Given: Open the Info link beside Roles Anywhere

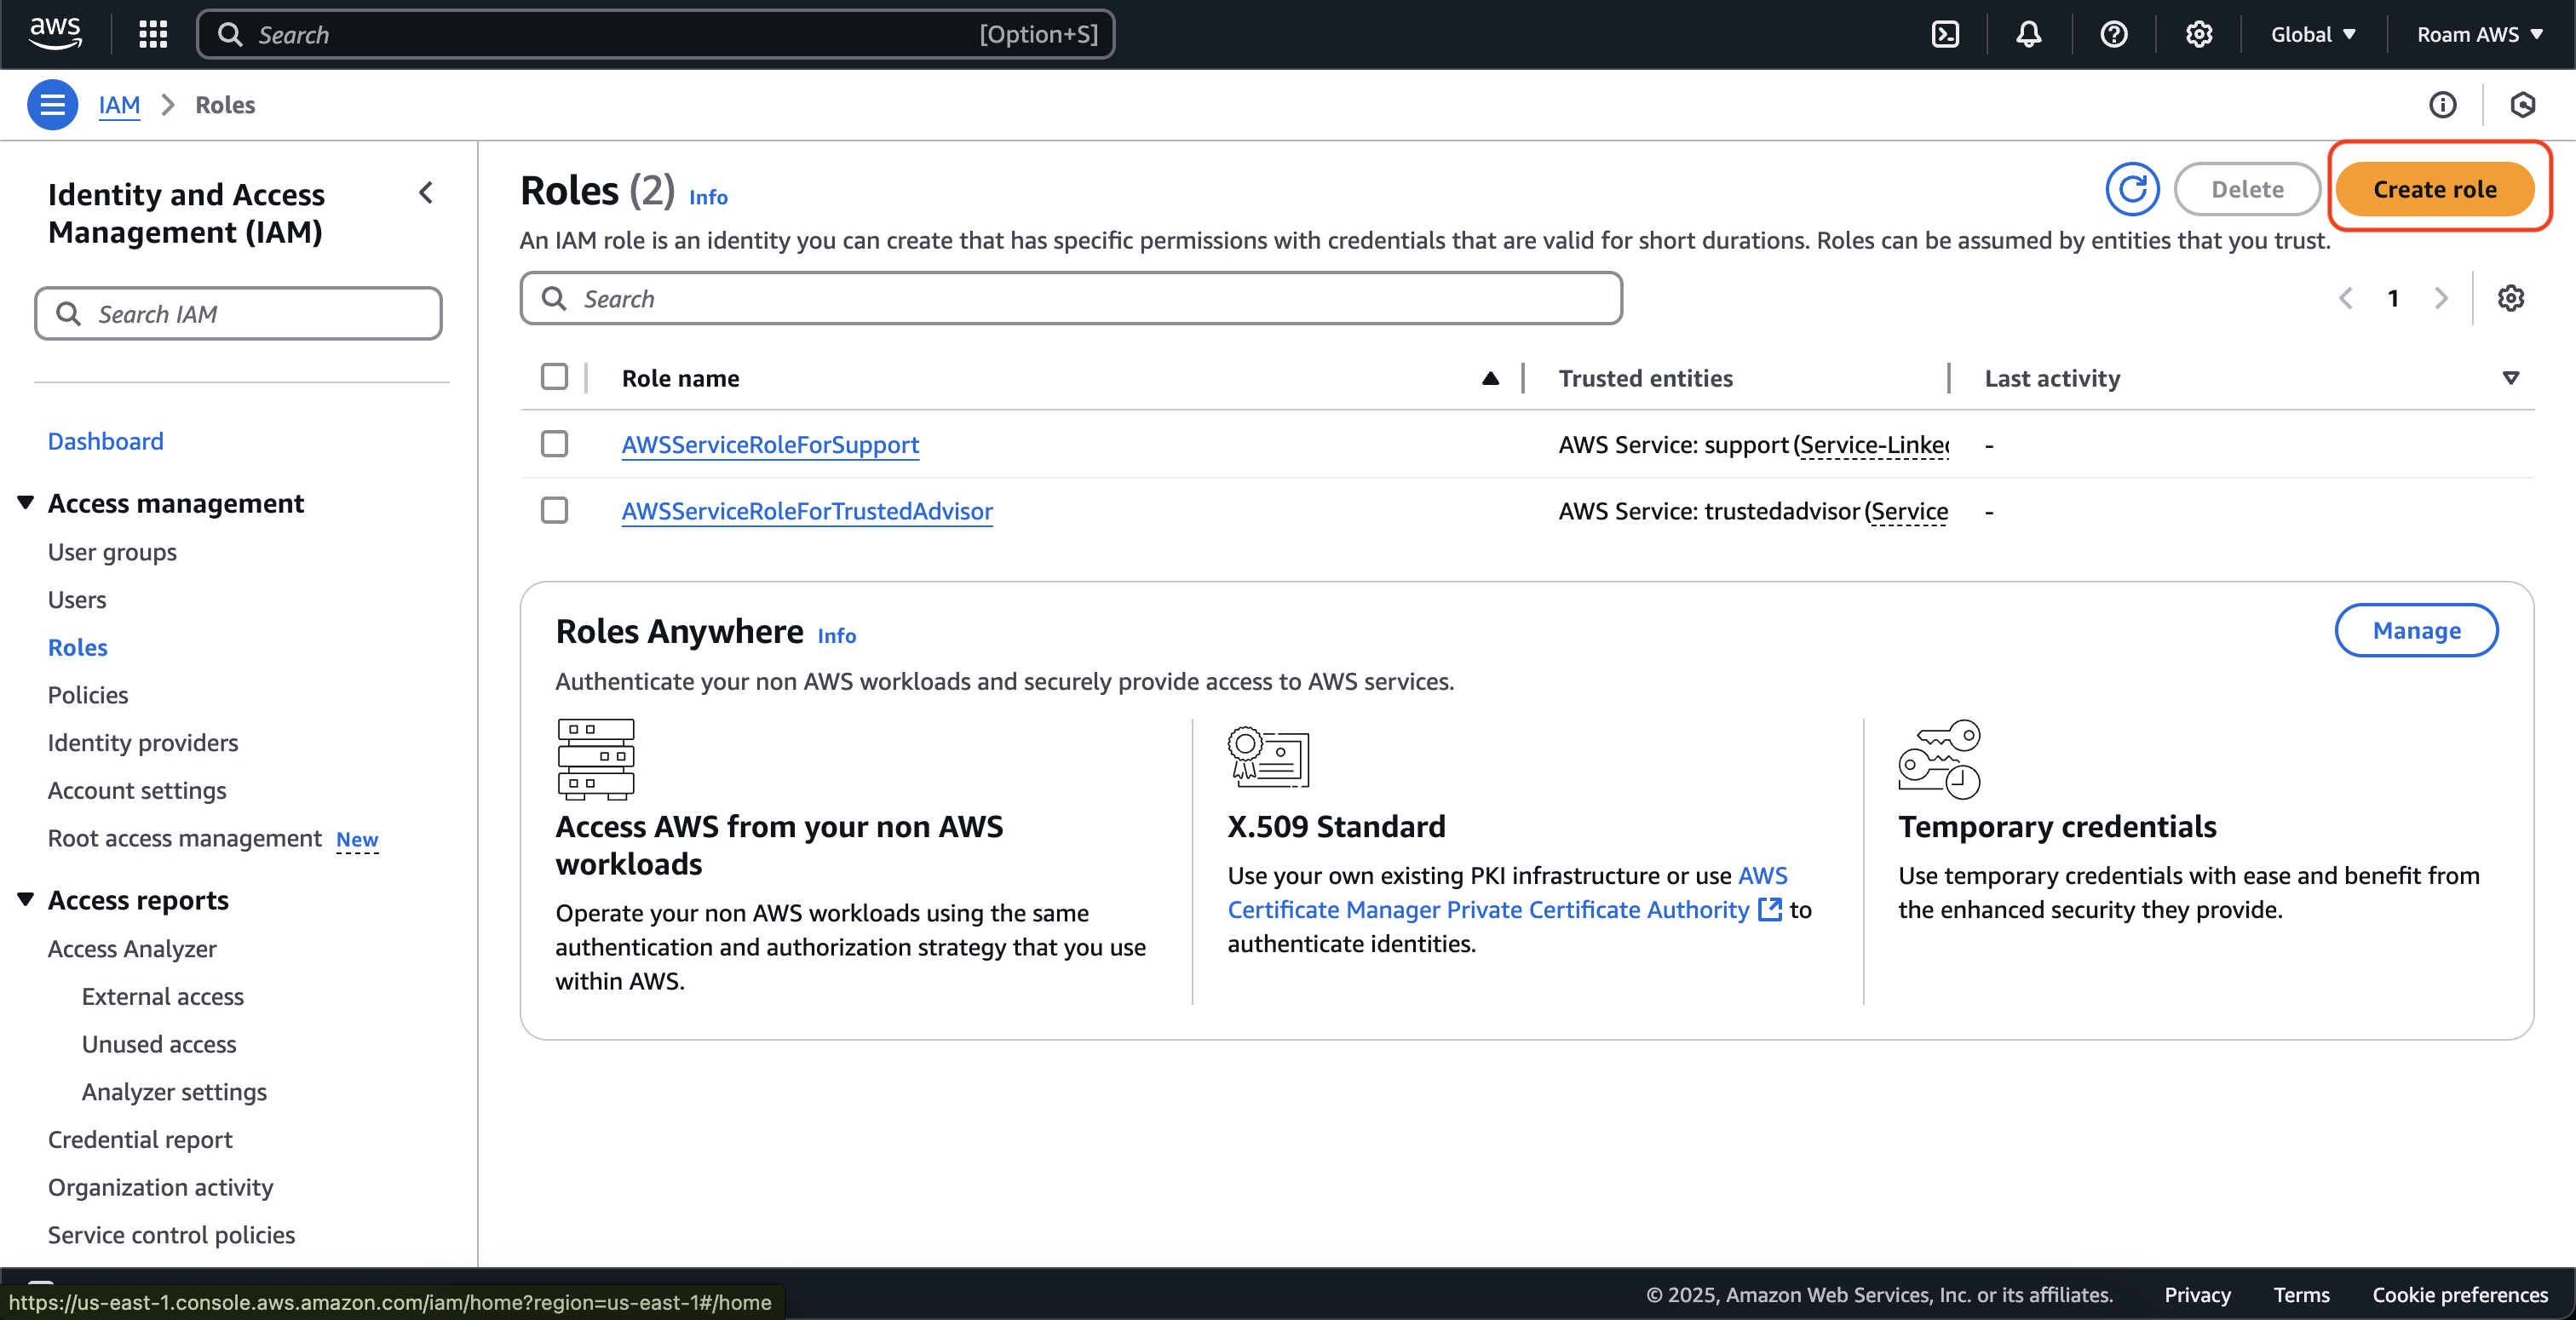Looking at the screenshot, I should pyautogui.click(x=837, y=635).
